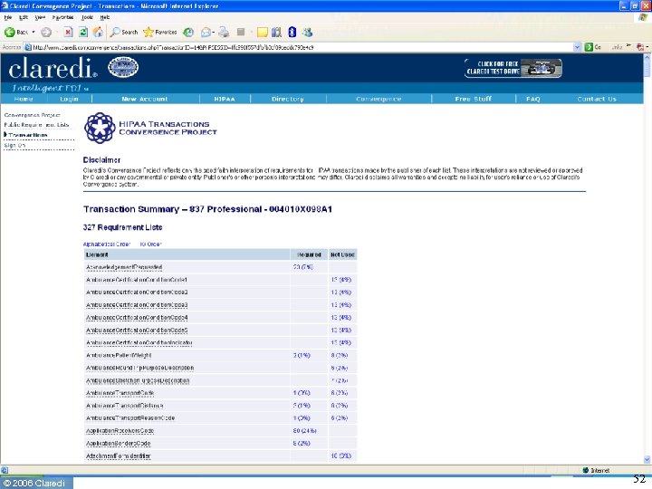
Task: Click the page scrollbar down arrow
Action: pos(647,459)
